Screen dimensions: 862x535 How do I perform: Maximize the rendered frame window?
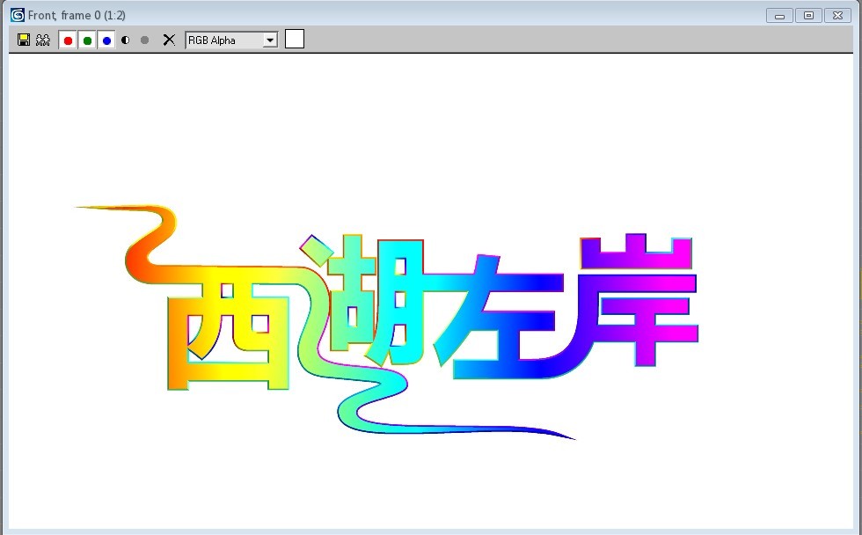pyautogui.click(x=808, y=16)
